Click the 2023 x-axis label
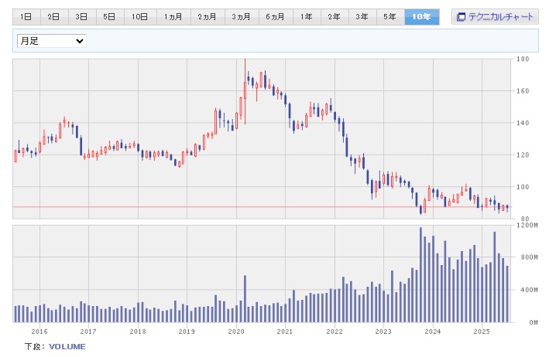This screenshot has height=357, width=556. click(383, 331)
